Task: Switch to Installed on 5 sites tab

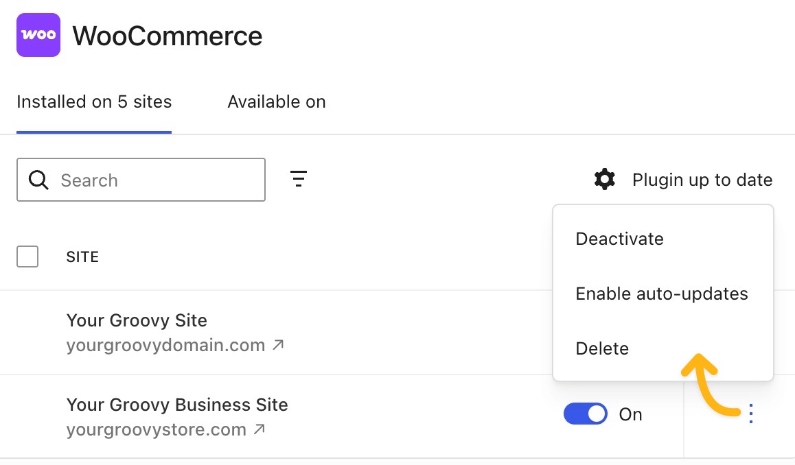Action: 94,102
